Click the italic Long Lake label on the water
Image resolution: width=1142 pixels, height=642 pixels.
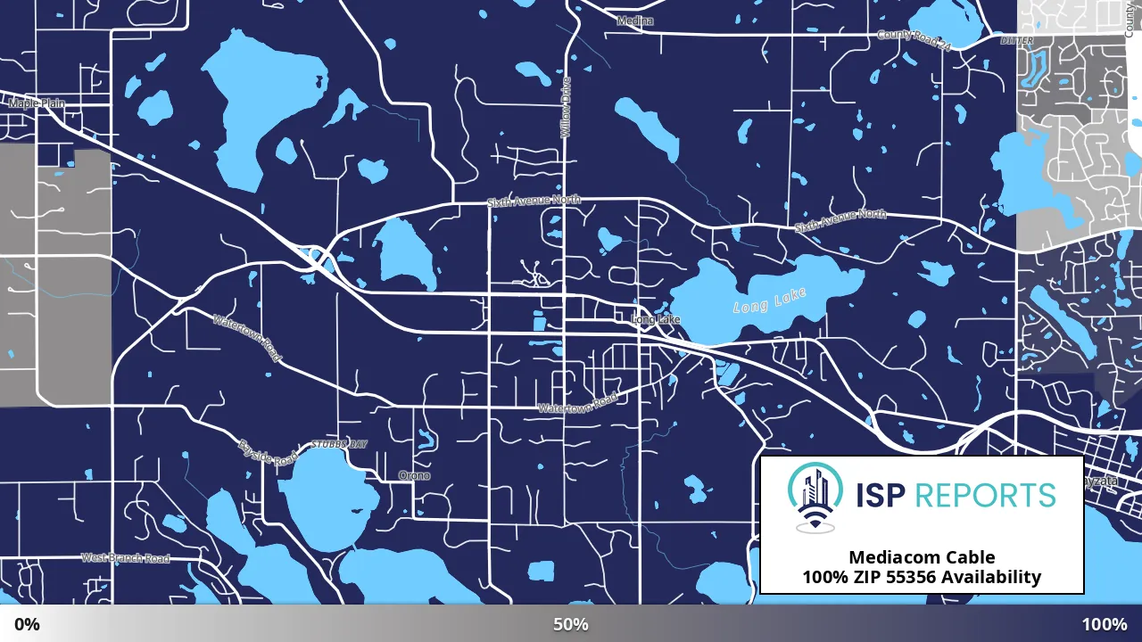(770, 300)
